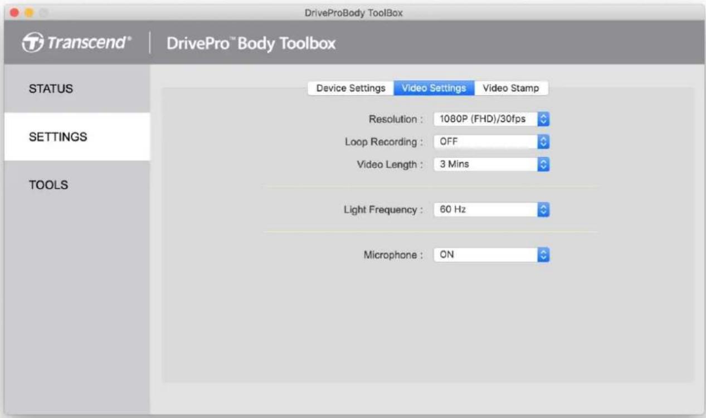
Task: Open the Microphone dropdown
Action: (491, 255)
